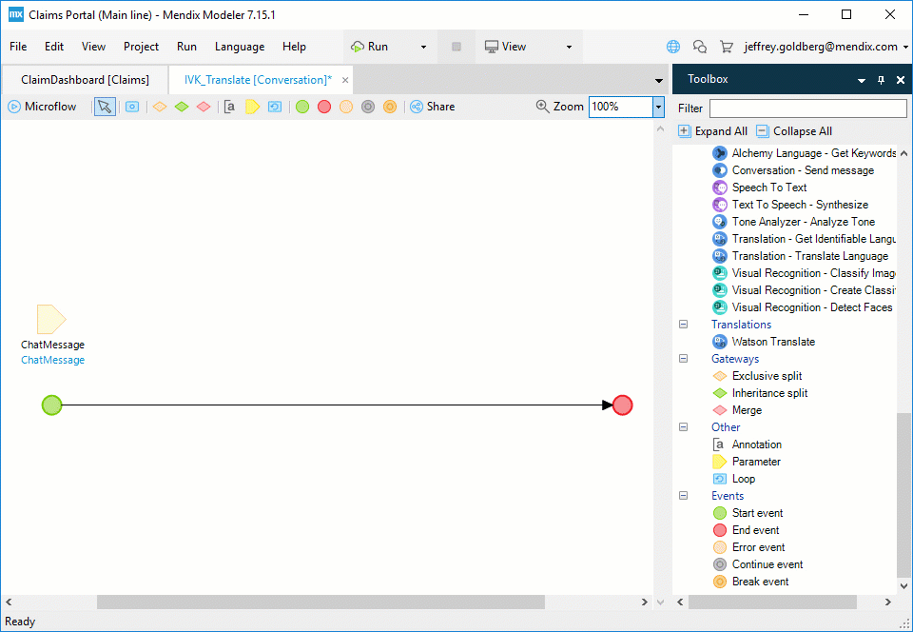Open the Toolbox window options dropdown

tap(862, 81)
